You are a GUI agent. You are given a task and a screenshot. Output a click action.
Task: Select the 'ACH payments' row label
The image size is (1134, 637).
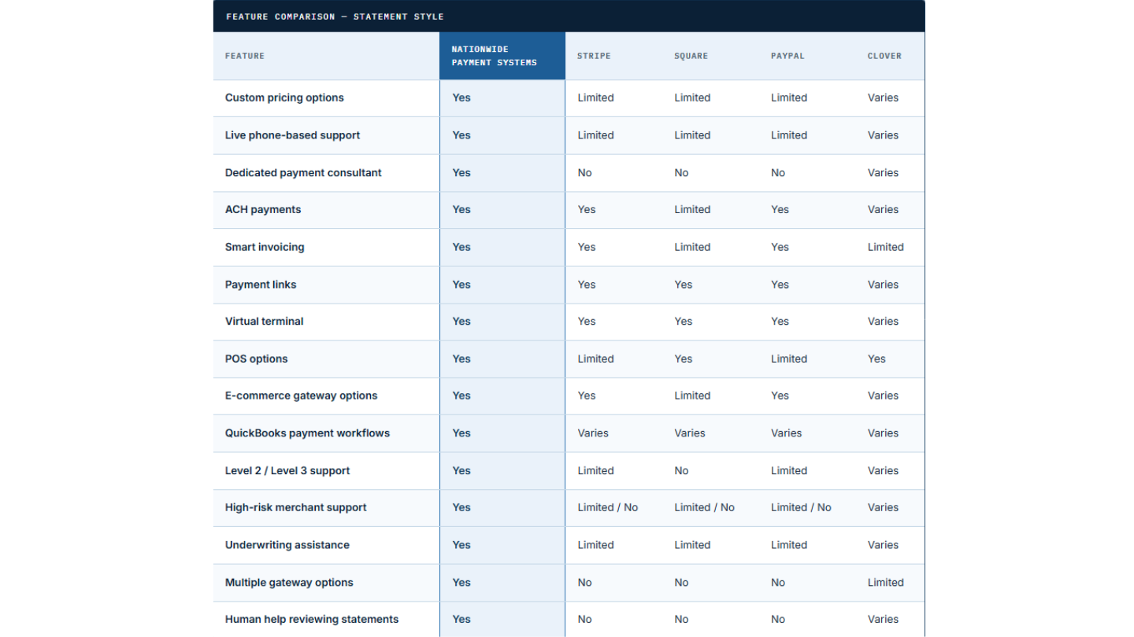coord(263,209)
